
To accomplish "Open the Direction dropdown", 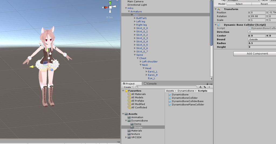I will [262, 32].
